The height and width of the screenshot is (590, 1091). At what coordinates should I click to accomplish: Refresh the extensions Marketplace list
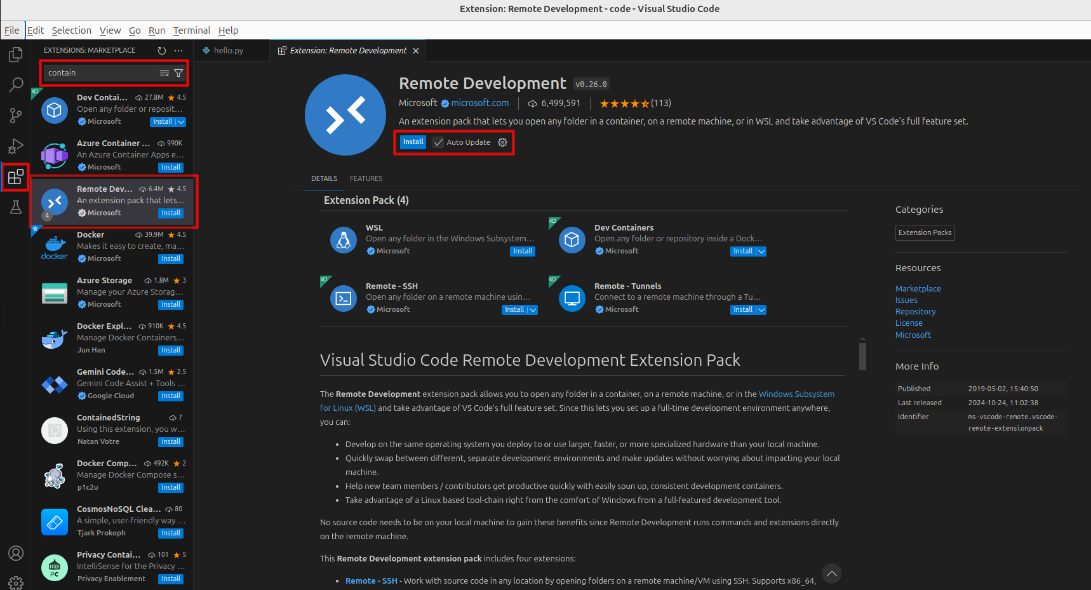click(x=161, y=50)
